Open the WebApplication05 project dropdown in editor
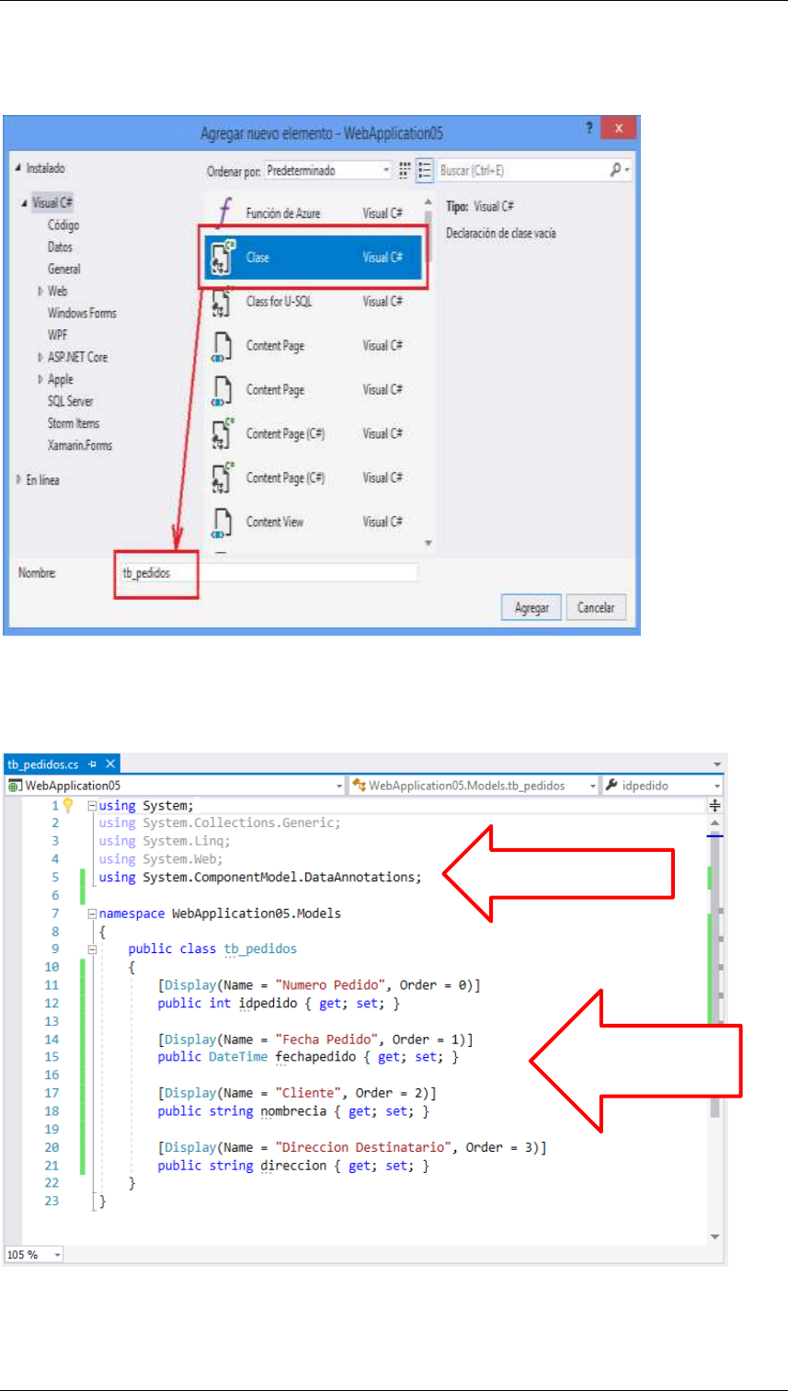788x1391 pixels. click(339, 786)
